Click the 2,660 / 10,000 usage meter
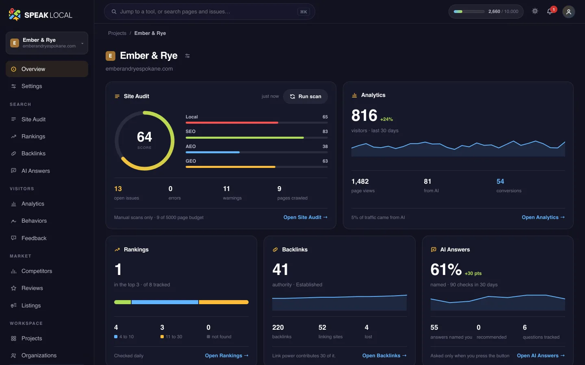The width and height of the screenshot is (585, 365). pos(486,11)
